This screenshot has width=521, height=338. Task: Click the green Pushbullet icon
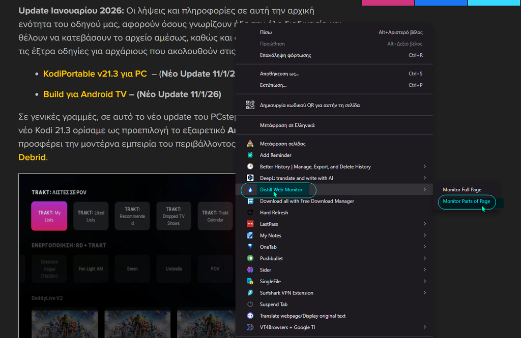[x=250, y=258]
